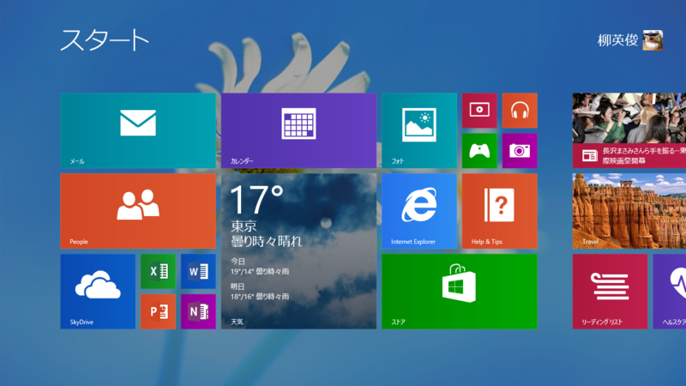
Task: Launch Word from small tile
Action: 198,271
